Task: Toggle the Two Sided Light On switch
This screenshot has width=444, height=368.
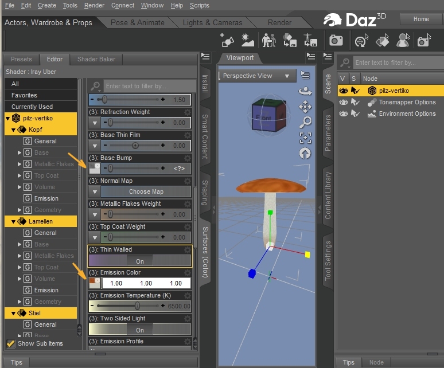Action: click(x=140, y=330)
